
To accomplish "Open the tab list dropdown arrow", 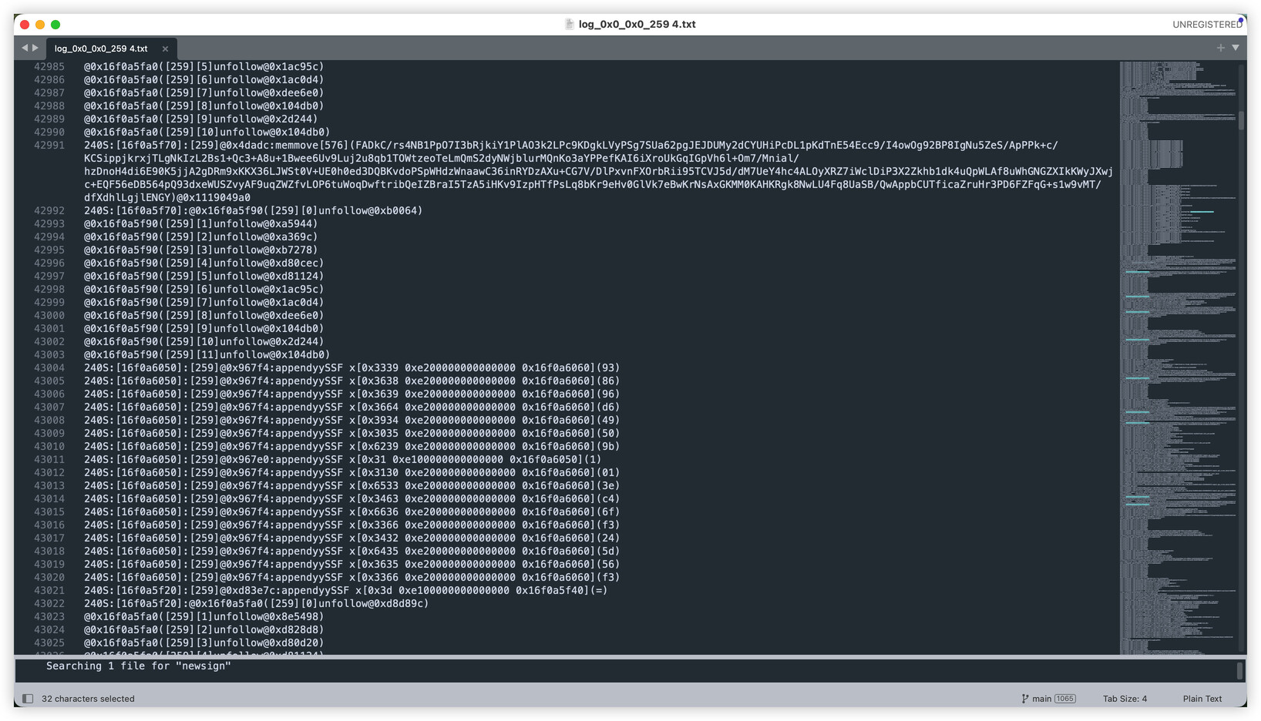I will pos(1236,48).
